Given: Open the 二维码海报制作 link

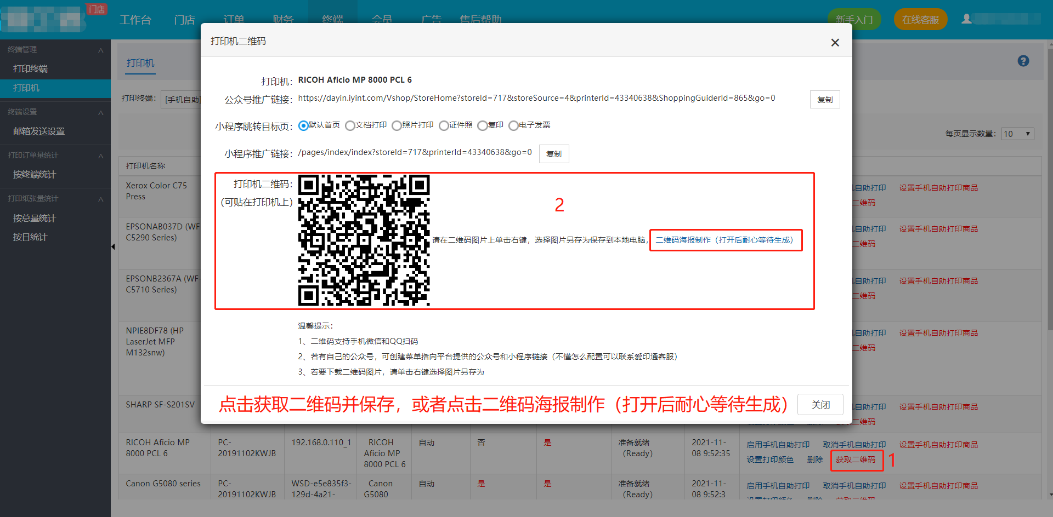Looking at the screenshot, I should tap(724, 240).
